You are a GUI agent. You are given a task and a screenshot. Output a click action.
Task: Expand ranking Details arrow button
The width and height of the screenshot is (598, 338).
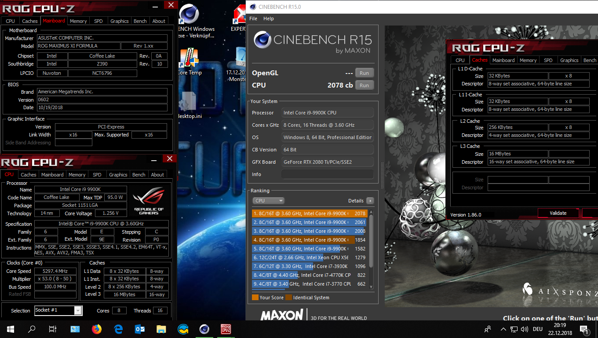coord(370,201)
